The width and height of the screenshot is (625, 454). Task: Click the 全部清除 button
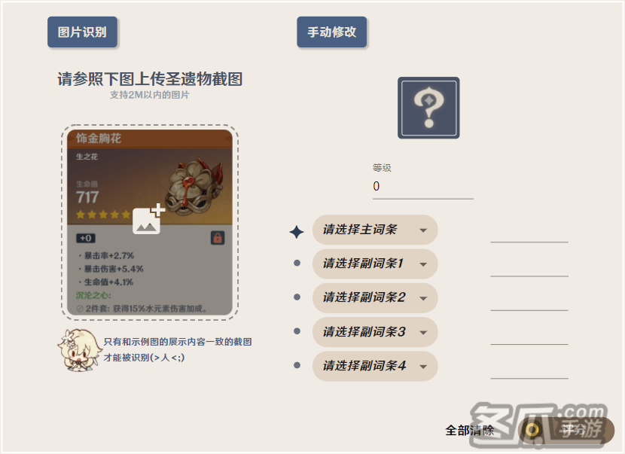coord(470,431)
